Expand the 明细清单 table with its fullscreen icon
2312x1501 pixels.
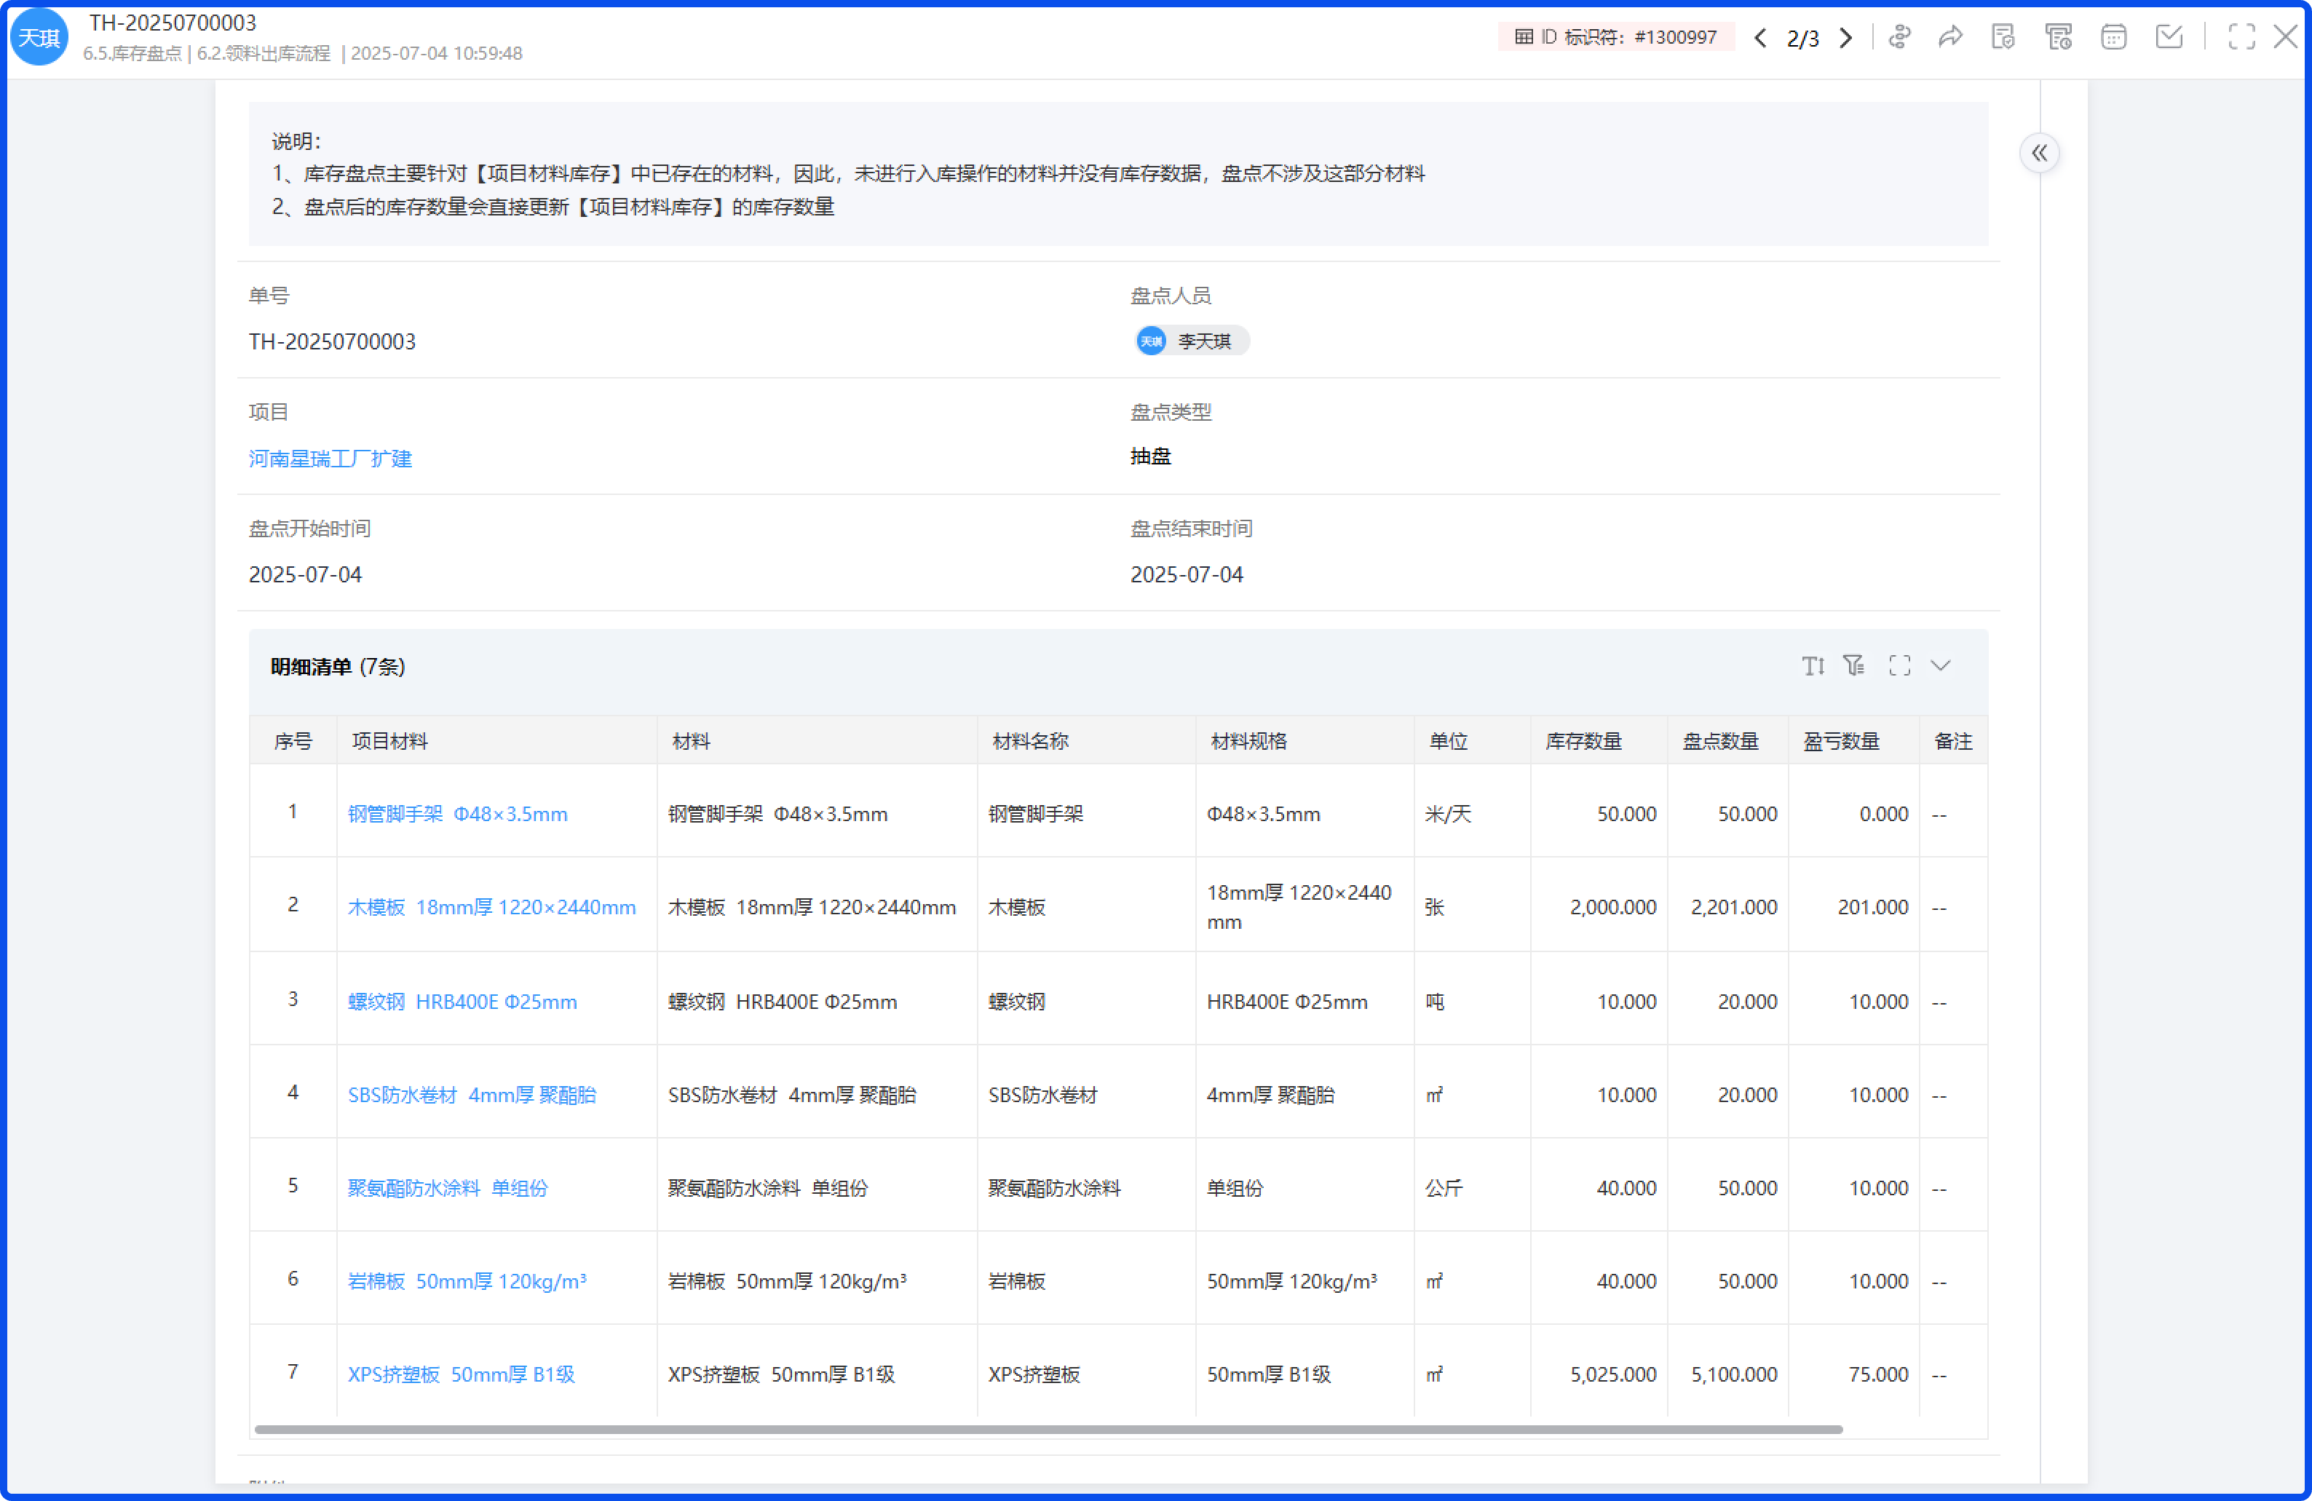[x=1899, y=665]
